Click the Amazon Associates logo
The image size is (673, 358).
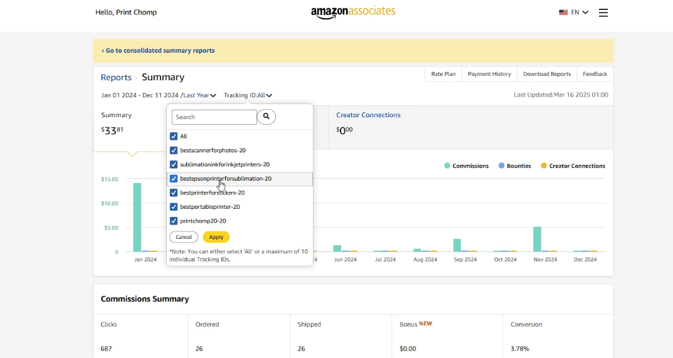(x=353, y=12)
